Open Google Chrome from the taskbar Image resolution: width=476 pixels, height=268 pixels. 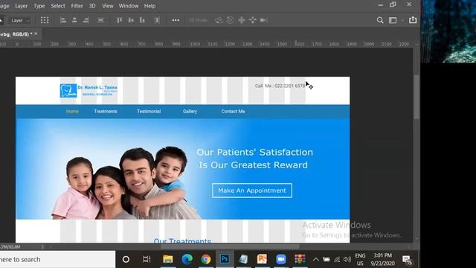click(206, 259)
